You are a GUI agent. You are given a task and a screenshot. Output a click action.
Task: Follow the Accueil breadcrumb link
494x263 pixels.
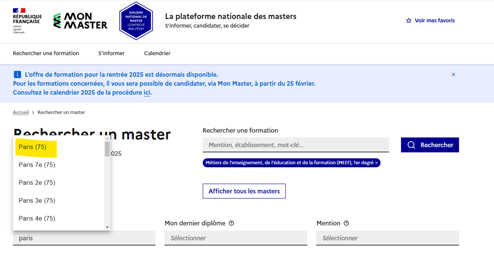(x=21, y=113)
